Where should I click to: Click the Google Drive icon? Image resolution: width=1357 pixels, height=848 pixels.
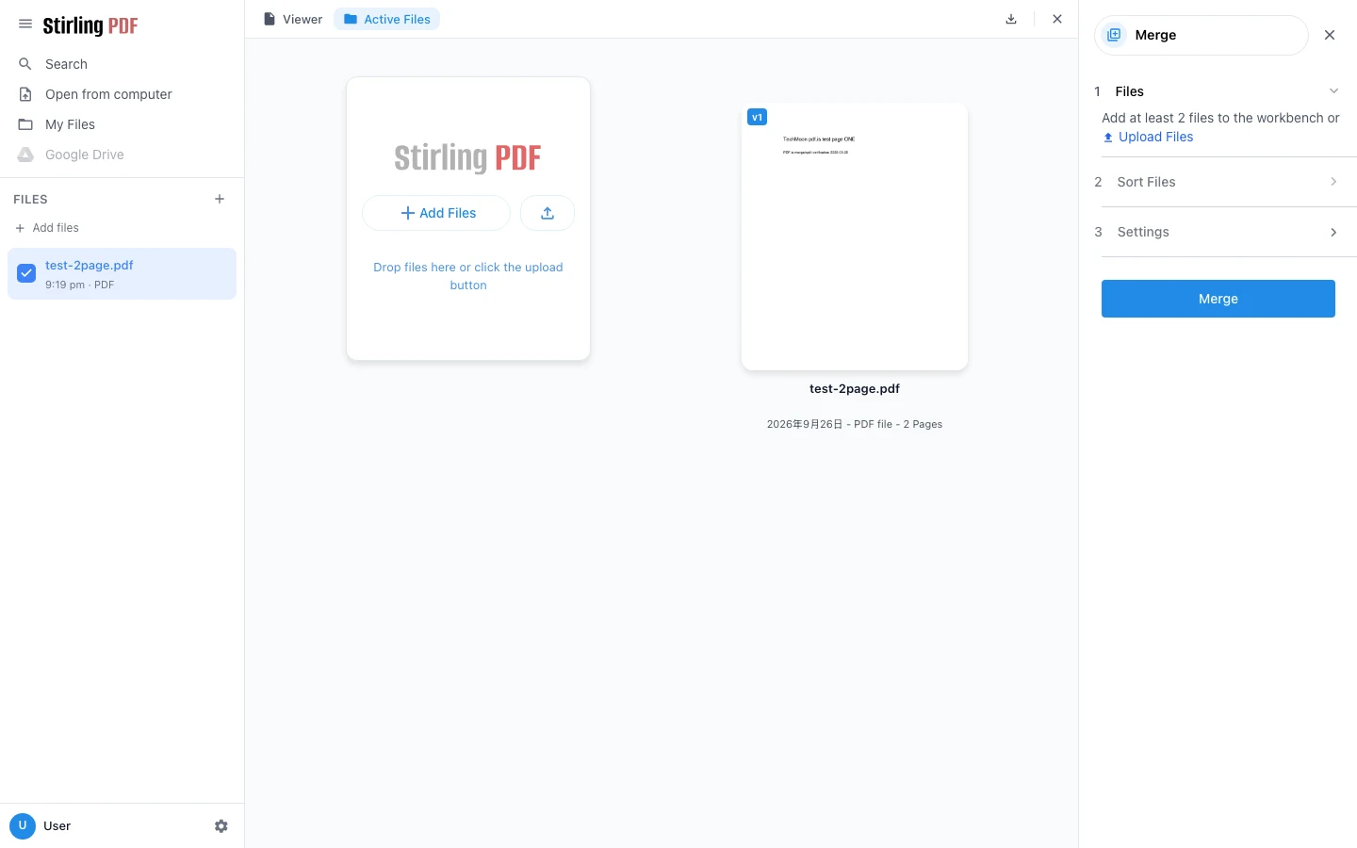click(25, 155)
